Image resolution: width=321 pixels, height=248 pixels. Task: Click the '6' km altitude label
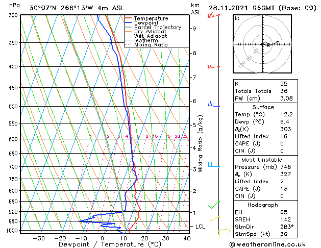(x=194, y=101)
